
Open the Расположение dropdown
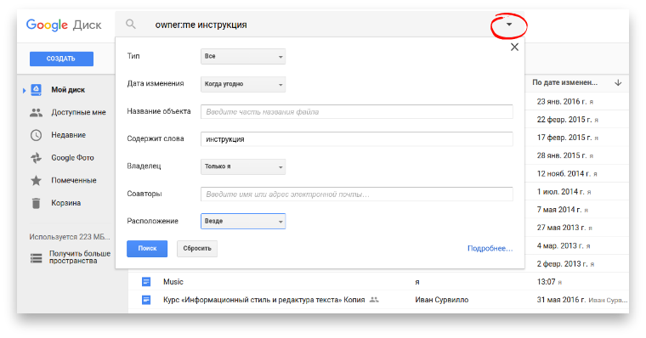pyautogui.click(x=243, y=221)
